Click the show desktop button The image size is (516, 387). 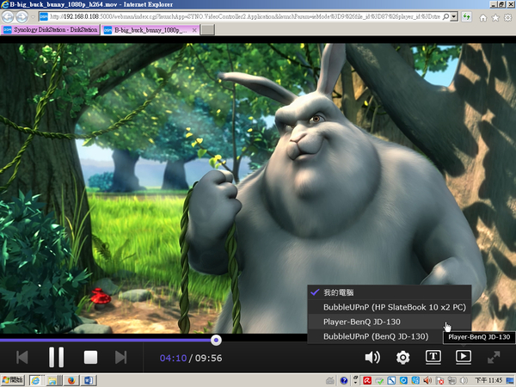tap(510, 381)
